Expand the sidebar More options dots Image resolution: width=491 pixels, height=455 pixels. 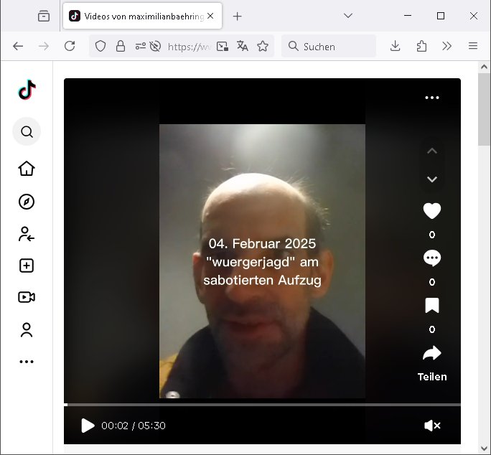click(27, 362)
